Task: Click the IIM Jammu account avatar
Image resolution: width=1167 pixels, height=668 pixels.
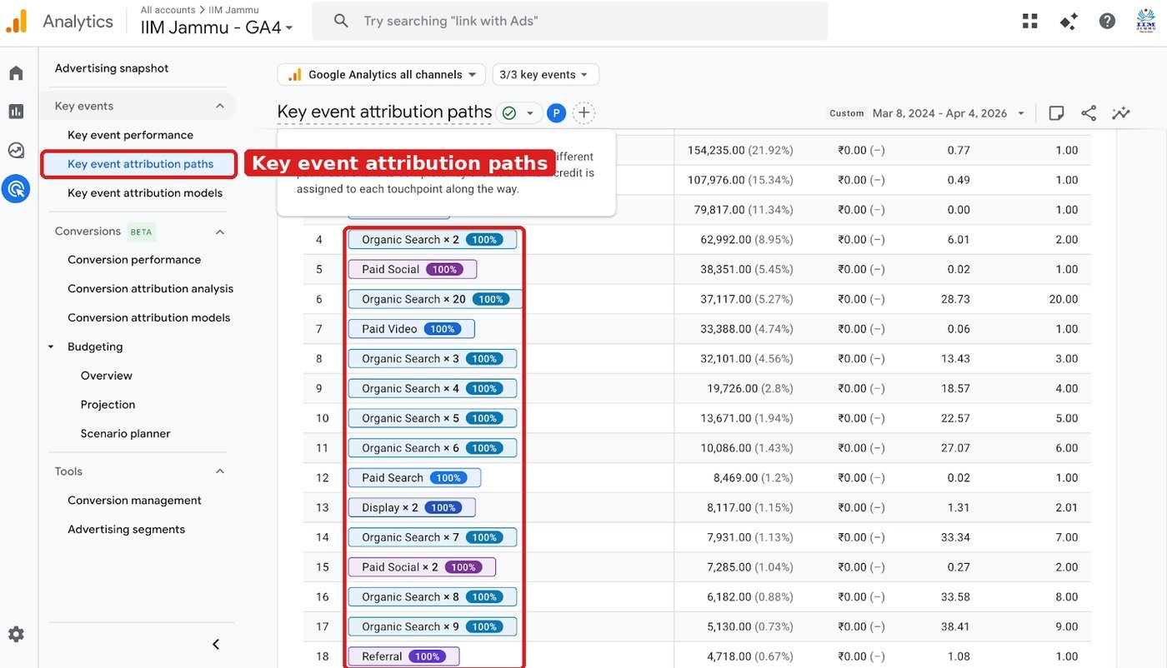Action: (1146, 22)
